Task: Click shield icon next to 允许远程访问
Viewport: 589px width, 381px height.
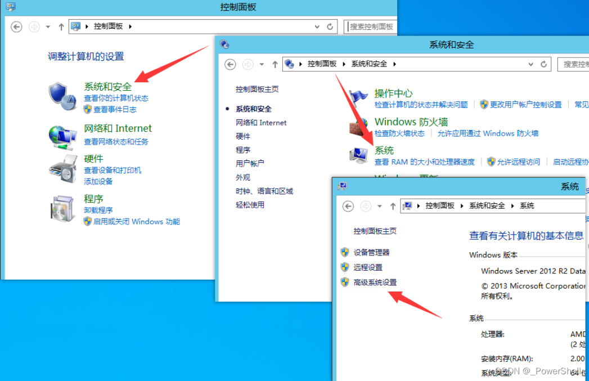Action: click(x=491, y=162)
